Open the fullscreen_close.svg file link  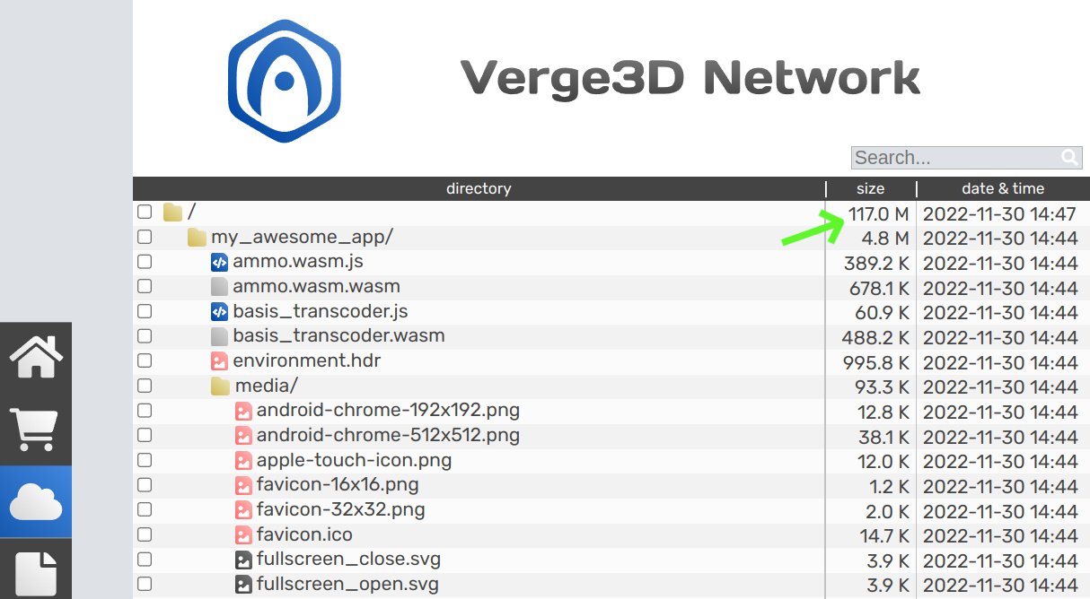coord(348,560)
